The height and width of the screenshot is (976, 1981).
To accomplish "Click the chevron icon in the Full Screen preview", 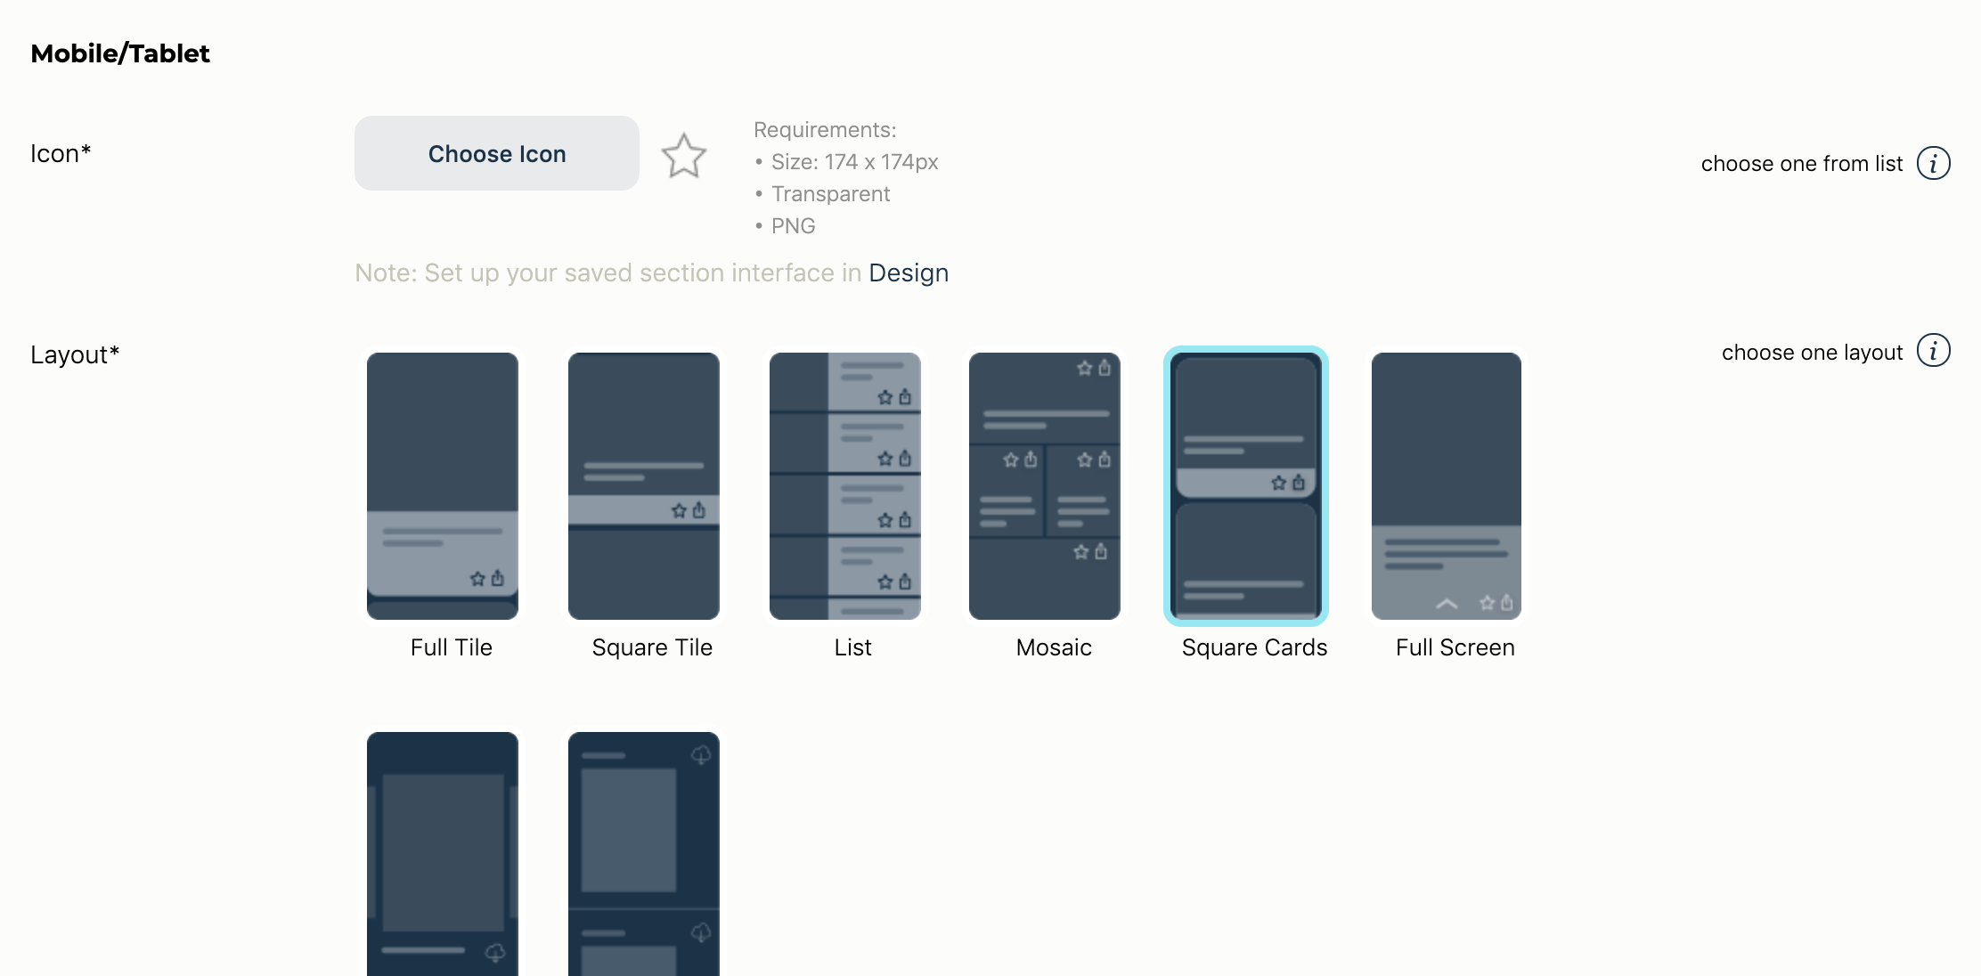I will point(1446,604).
